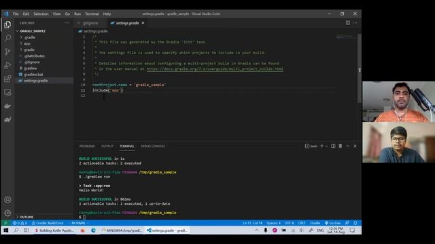The height and width of the screenshot is (244, 435).
Task: Open the Run and Debug view
Action: coord(7,65)
